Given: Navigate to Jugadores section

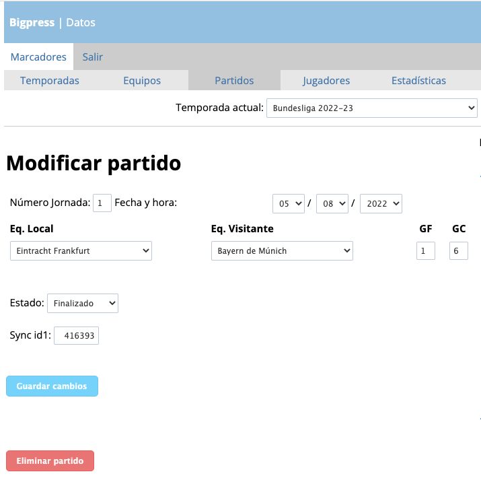Looking at the screenshot, I should coord(326,80).
